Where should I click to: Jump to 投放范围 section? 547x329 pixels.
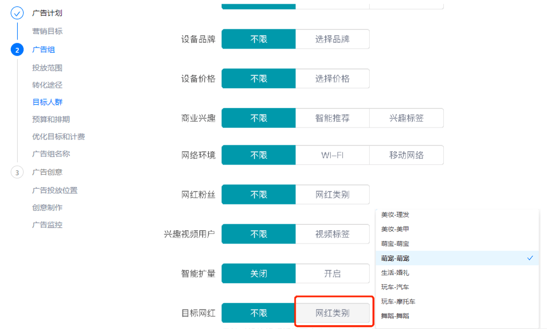pos(47,68)
